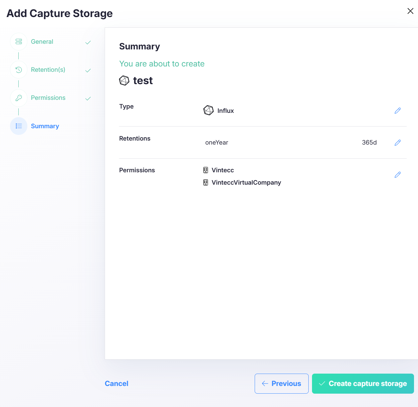Screen dimensions: 418x407
Task: Edit the Retentions row via pencil icon
Action: point(398,143)
